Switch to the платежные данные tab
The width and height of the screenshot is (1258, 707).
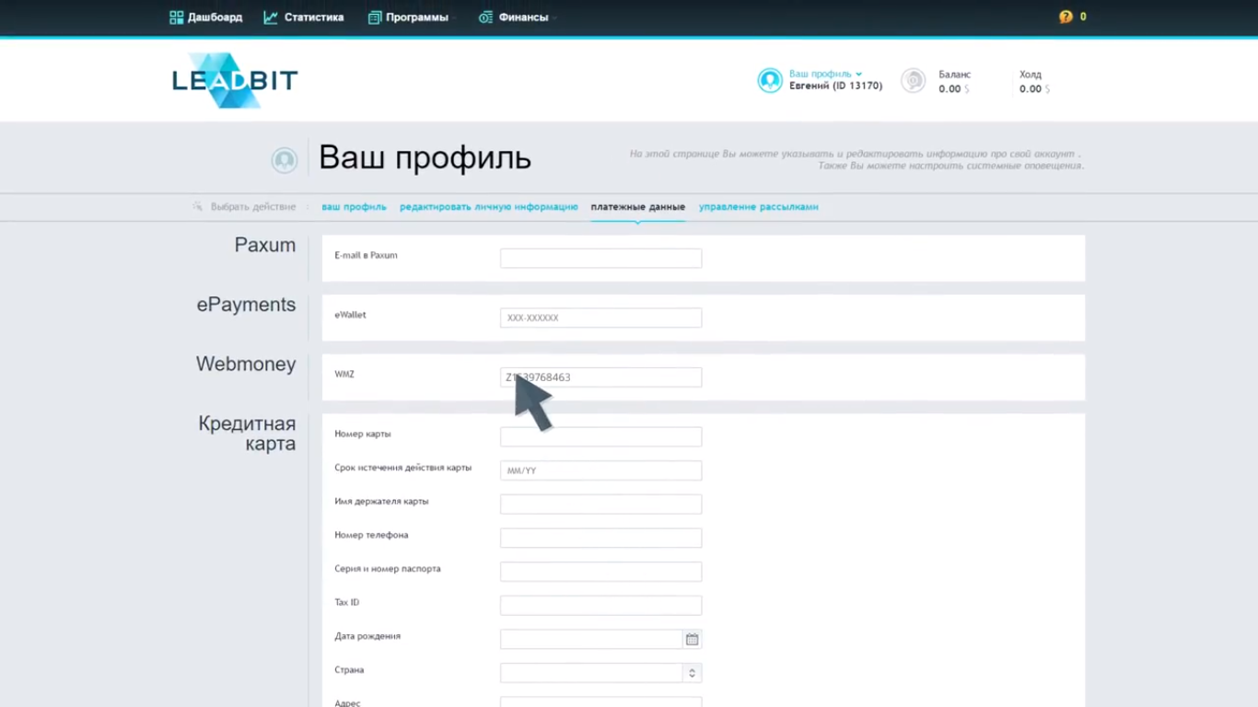pyautogui.click(x=637, y=206)
